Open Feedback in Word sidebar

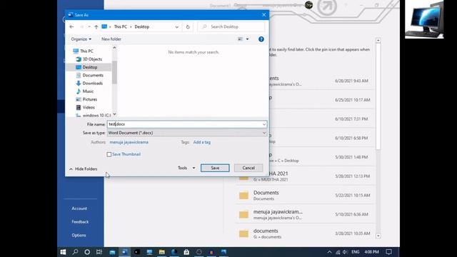(x=80, y=222)
